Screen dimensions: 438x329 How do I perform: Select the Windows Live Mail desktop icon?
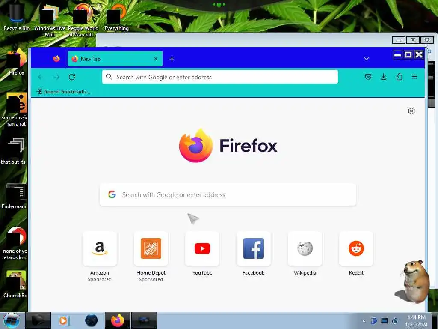[50, 21]
